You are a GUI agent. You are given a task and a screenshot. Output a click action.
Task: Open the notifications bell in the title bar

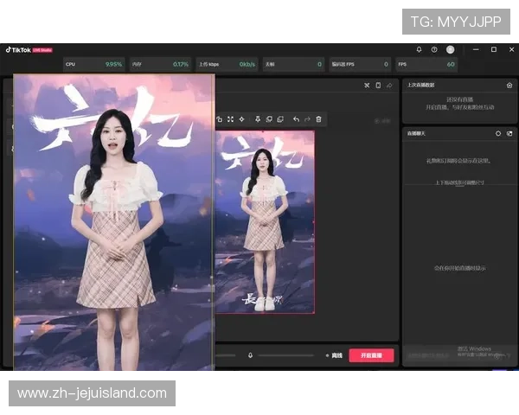pyautogui.click(x=420, y=50)
